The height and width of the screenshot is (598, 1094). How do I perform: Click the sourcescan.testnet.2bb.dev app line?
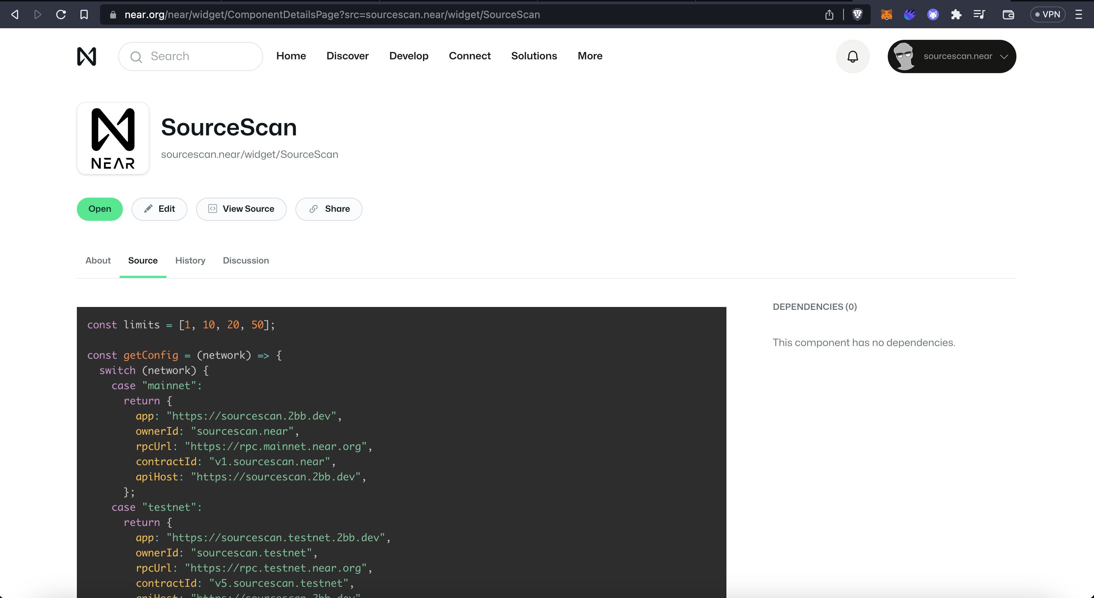(263, 538)
